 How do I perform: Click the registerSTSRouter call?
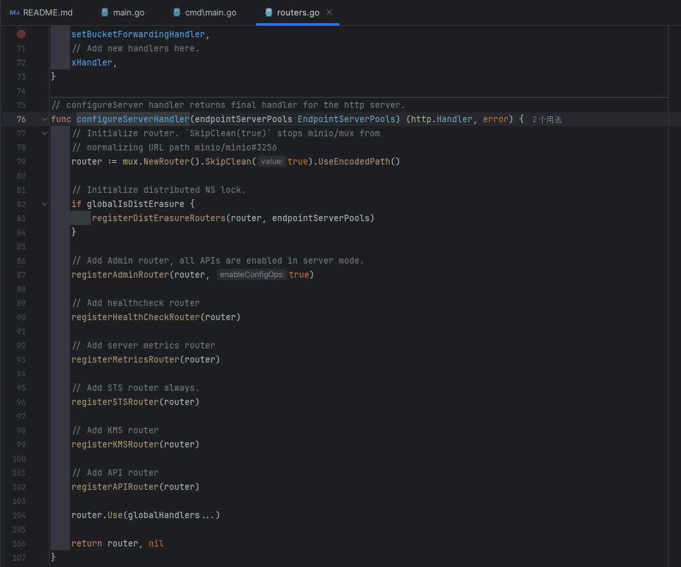tap(115, 402)
